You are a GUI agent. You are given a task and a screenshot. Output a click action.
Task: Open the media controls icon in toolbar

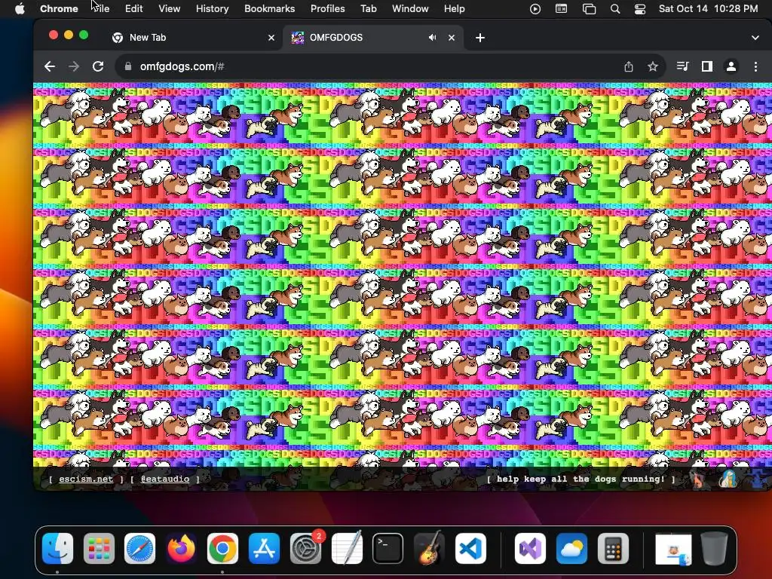point(682,66)
